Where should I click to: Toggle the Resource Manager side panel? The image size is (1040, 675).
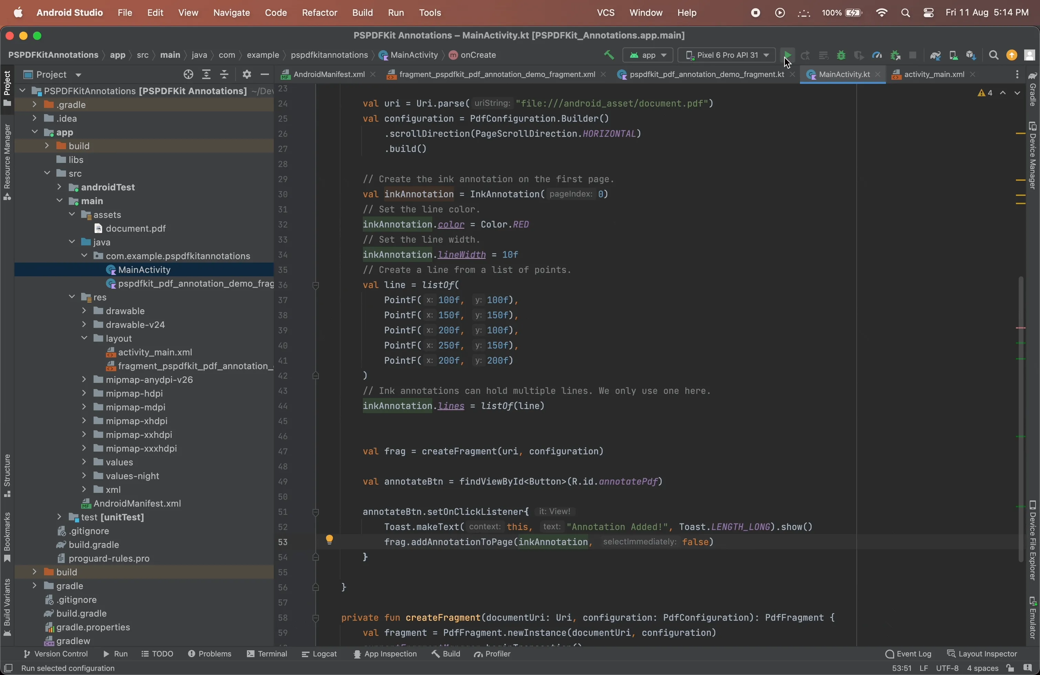point(7,162)
